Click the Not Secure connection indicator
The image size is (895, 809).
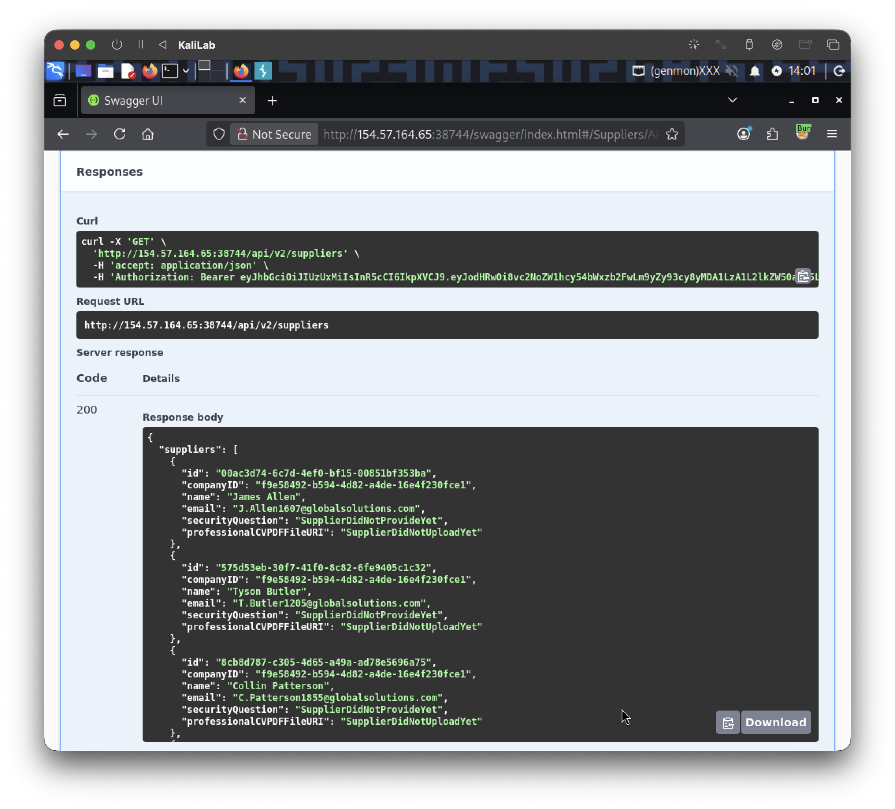[274, 134]
